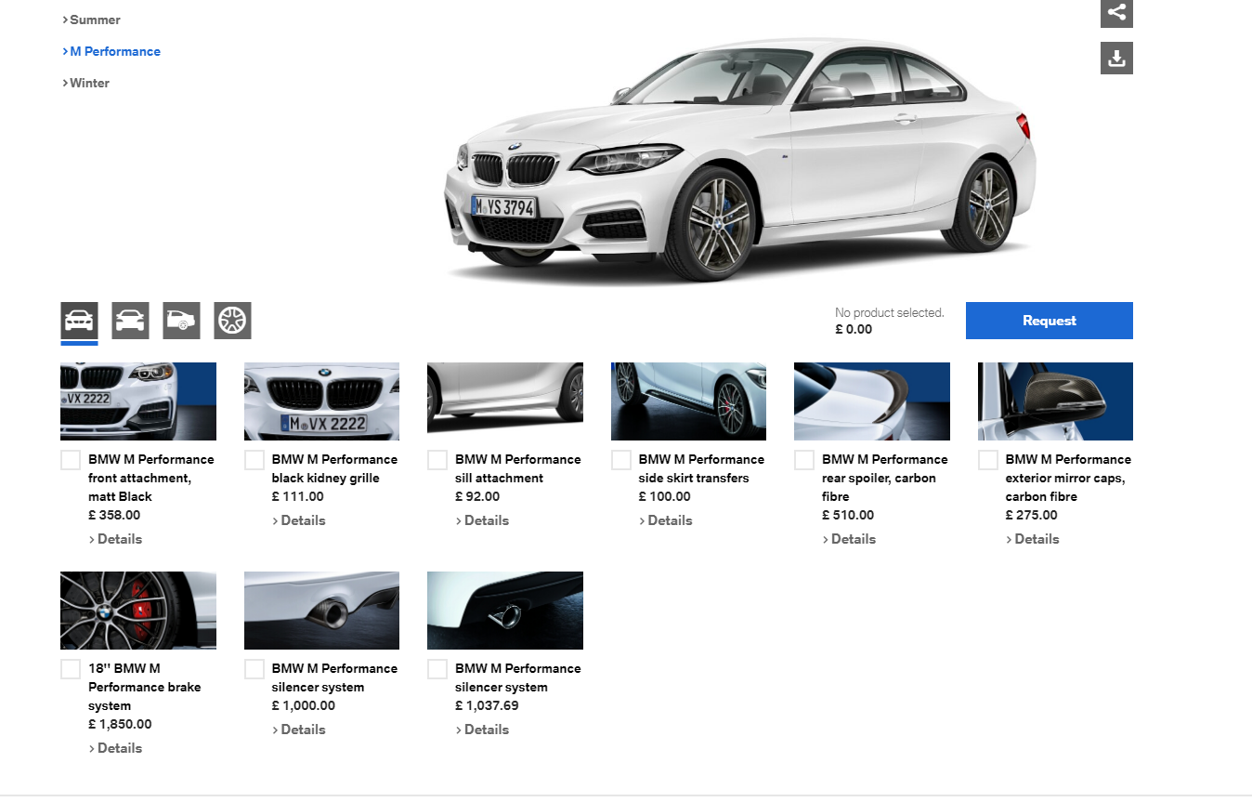
Task: Click the black kidney grille thumbnail
Action: pos(321,401)
